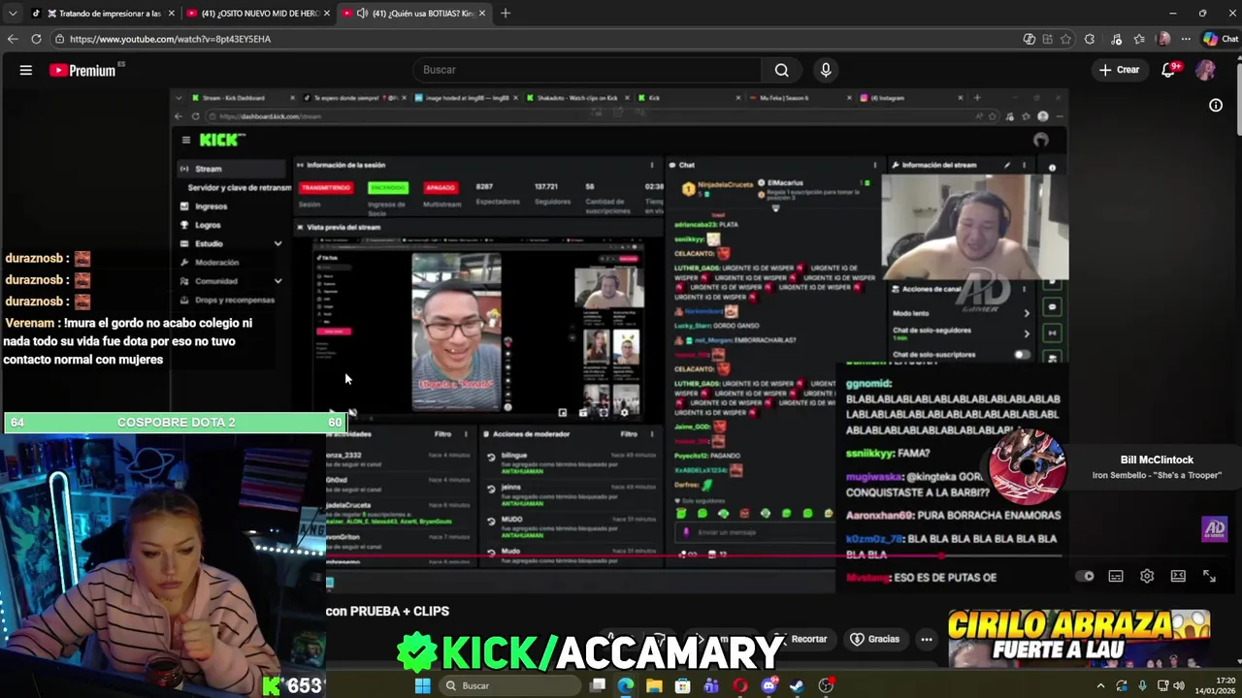Switch to theater mode
Screen dimensions: 1242x698
1178,576
